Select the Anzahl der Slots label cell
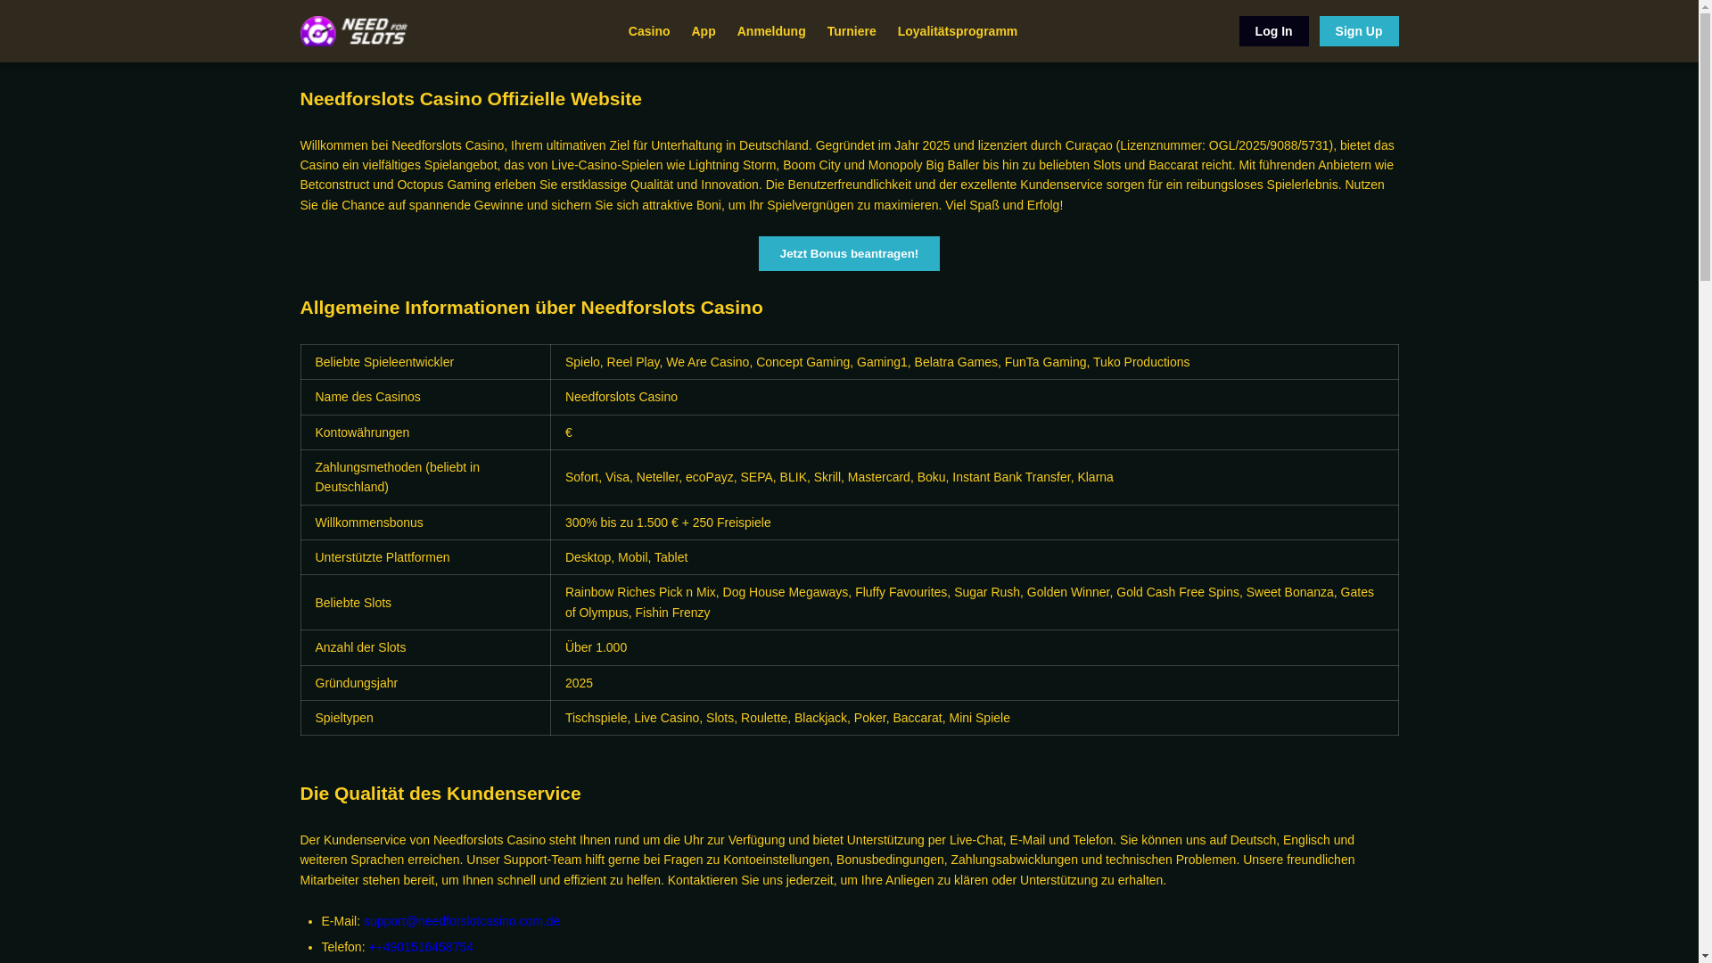Viewport: 1712px width, 963px height. [x=425, y=647]
